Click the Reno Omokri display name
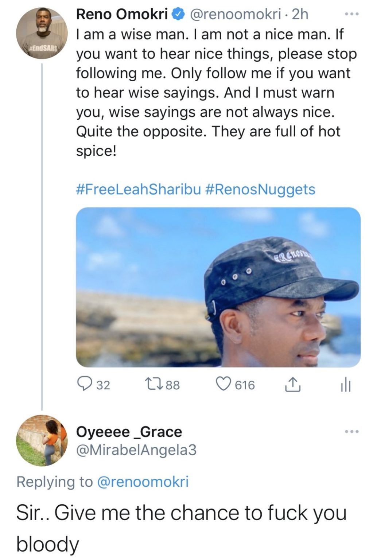This screenshot has width=377, height=560. (x=122, y=15)
